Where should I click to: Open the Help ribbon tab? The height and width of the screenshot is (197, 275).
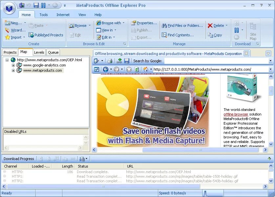coord(98,15)
